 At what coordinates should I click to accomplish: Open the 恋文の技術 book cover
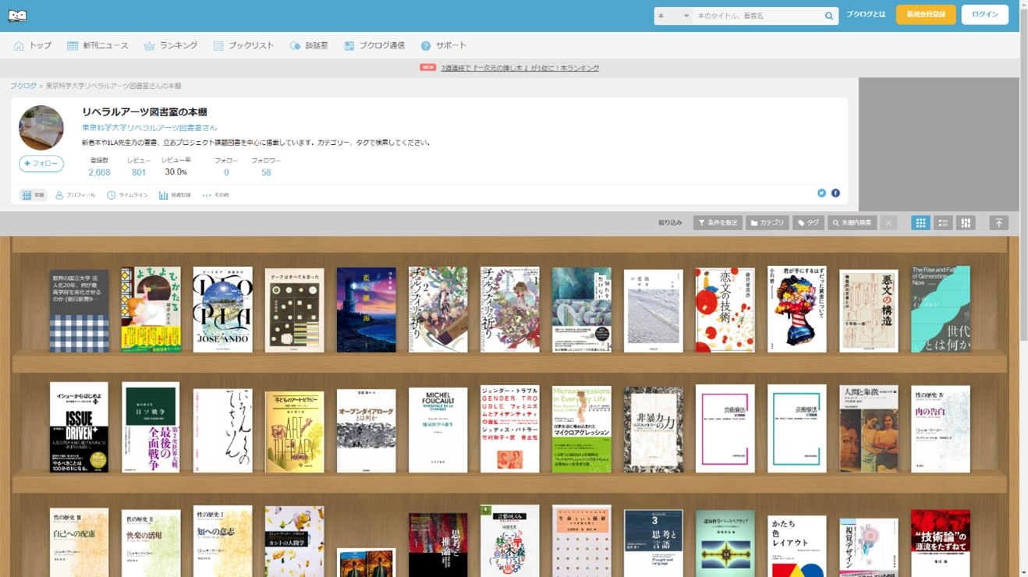pos(725,310)
